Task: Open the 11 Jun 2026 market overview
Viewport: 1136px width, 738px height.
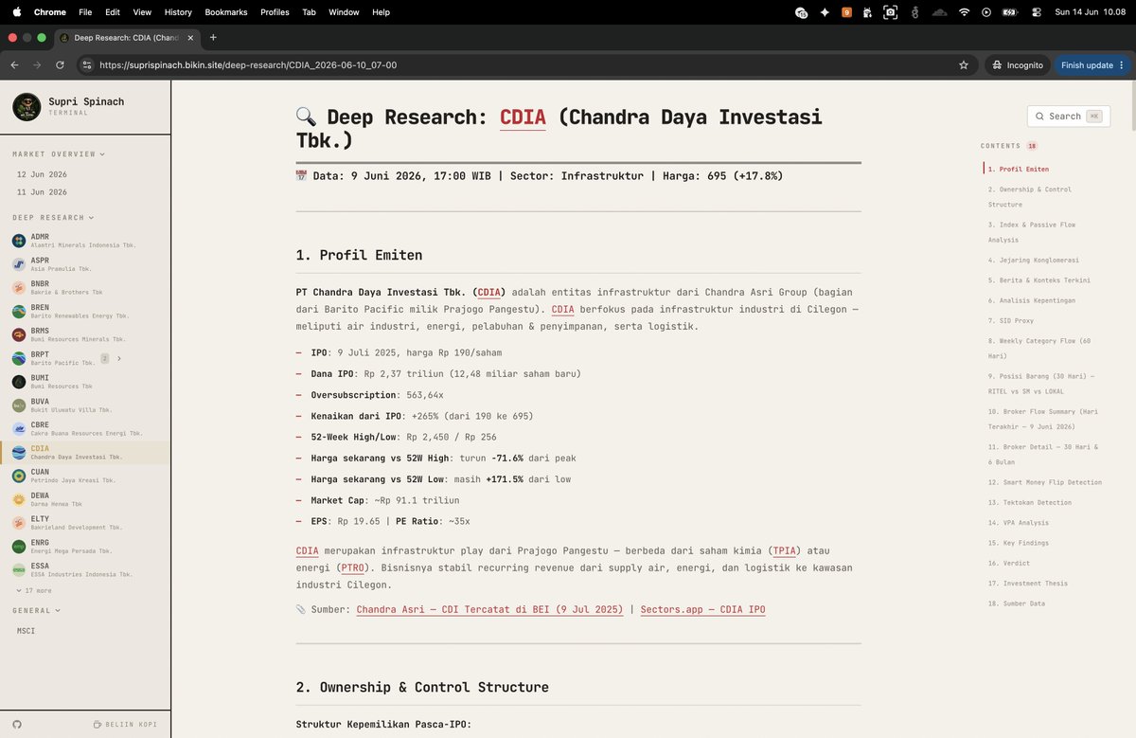Action: [x=42, y=192]
